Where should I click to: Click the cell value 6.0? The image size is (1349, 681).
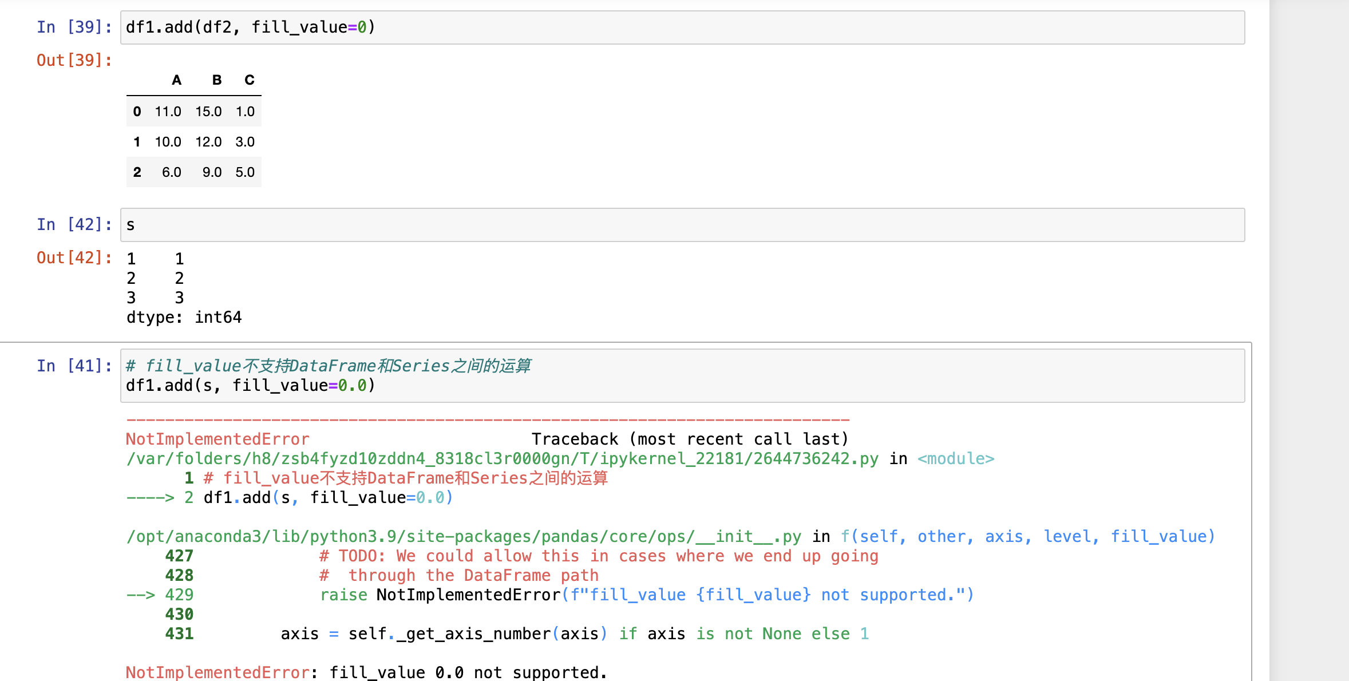click(x=172, y=172)
